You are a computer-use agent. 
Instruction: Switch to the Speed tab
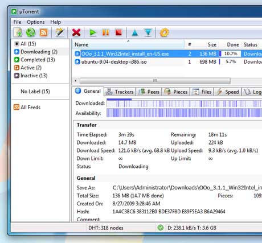228,92
